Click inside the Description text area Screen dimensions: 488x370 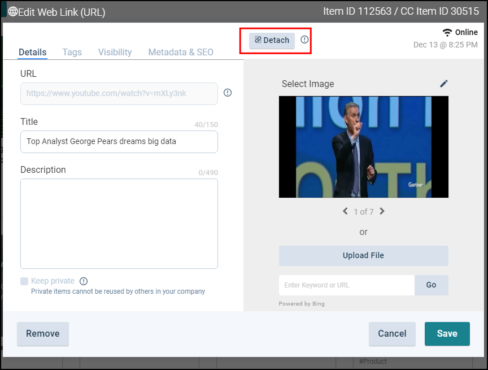(x=119, y=224)
